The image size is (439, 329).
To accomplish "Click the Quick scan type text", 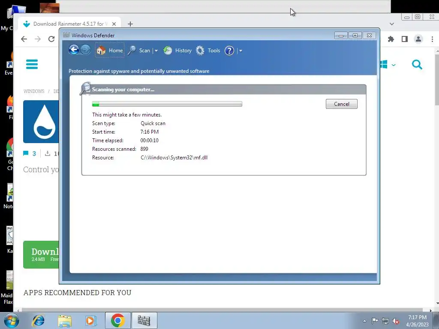I will pos(153,123).
